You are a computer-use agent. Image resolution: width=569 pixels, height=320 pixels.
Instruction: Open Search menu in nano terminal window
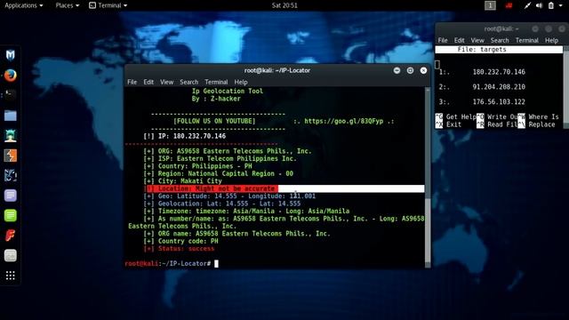click(x=500, y=40)
